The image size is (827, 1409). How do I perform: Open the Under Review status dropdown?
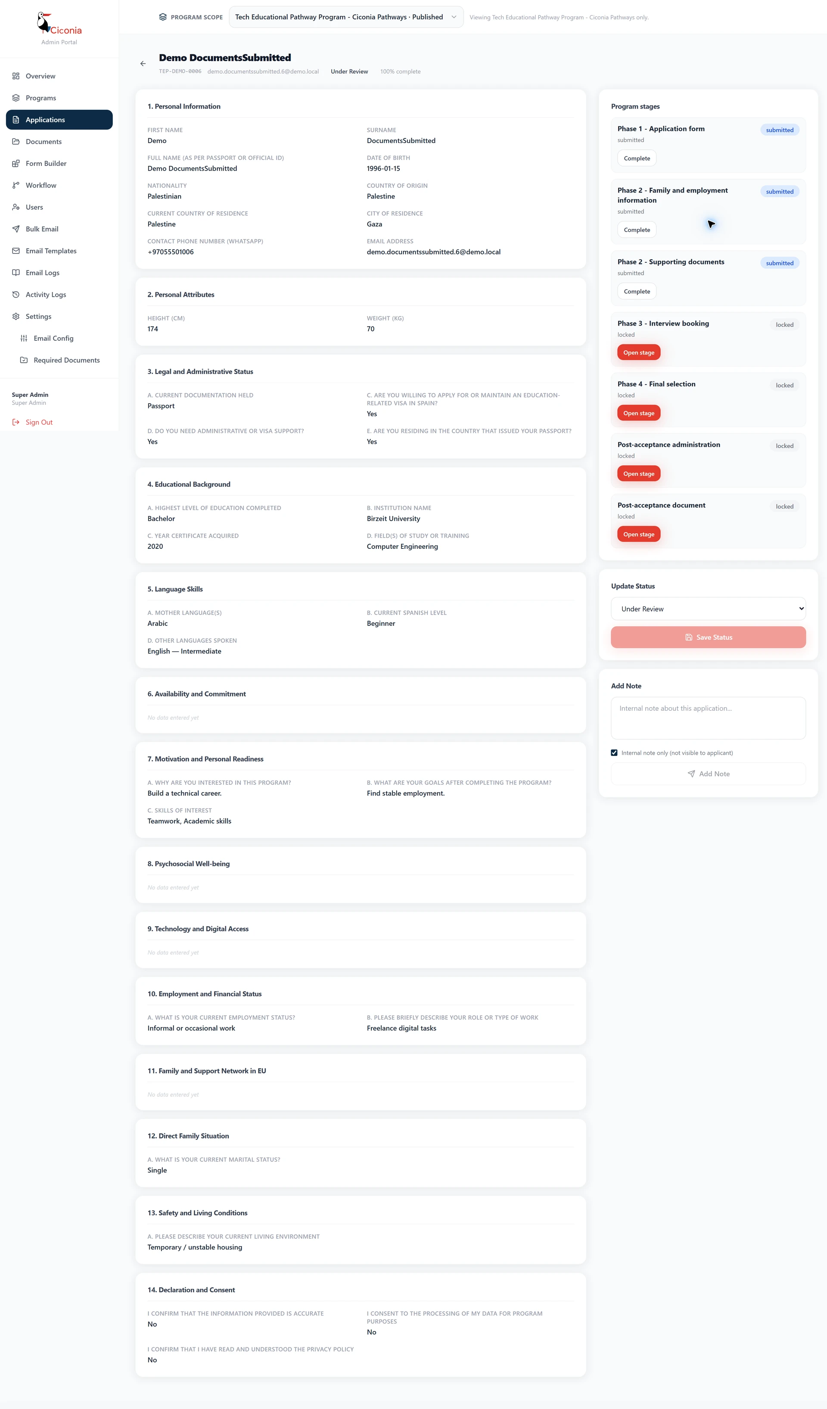pyautogui.click(x=708, y=609)
